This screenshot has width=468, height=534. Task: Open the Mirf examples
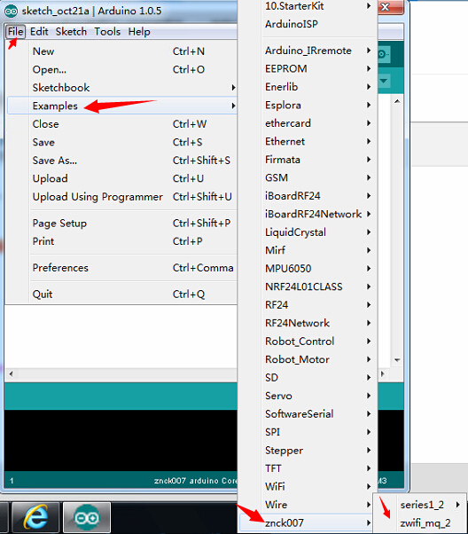pyautogui.click(x=308, y=250)
